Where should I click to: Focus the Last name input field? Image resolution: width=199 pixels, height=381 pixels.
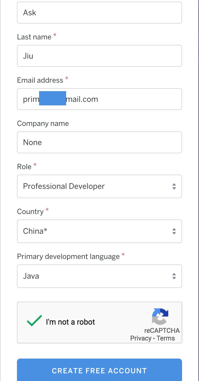(99, 56)
